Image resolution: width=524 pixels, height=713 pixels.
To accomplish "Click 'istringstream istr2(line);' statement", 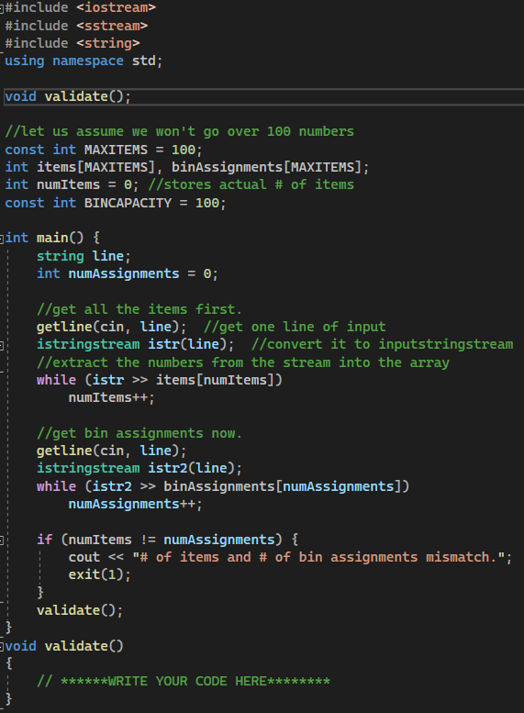I will (x=139, y=468).
